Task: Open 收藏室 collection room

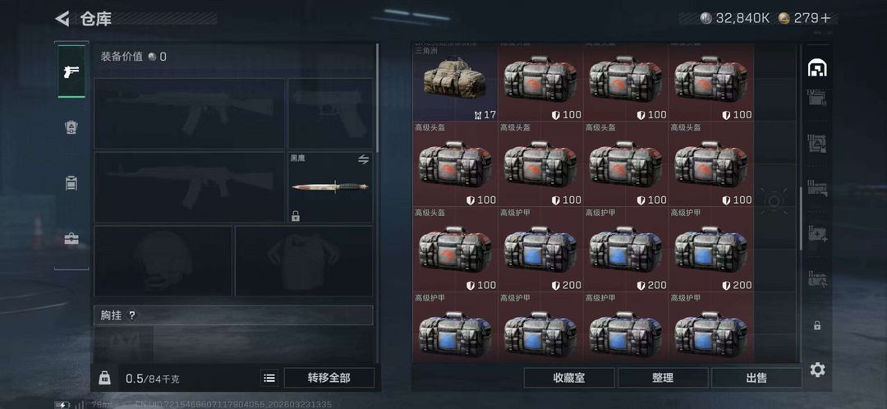Action: point(569,378)
